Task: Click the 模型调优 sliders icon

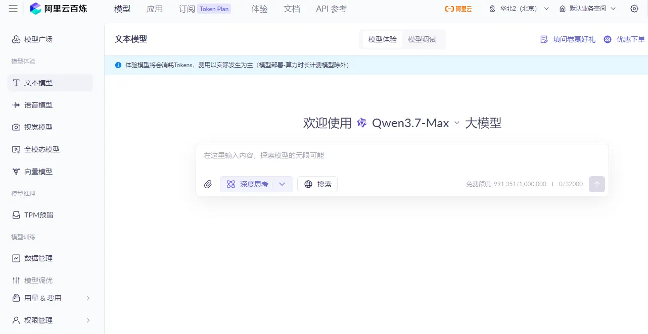Action: [x=16, y=281]
